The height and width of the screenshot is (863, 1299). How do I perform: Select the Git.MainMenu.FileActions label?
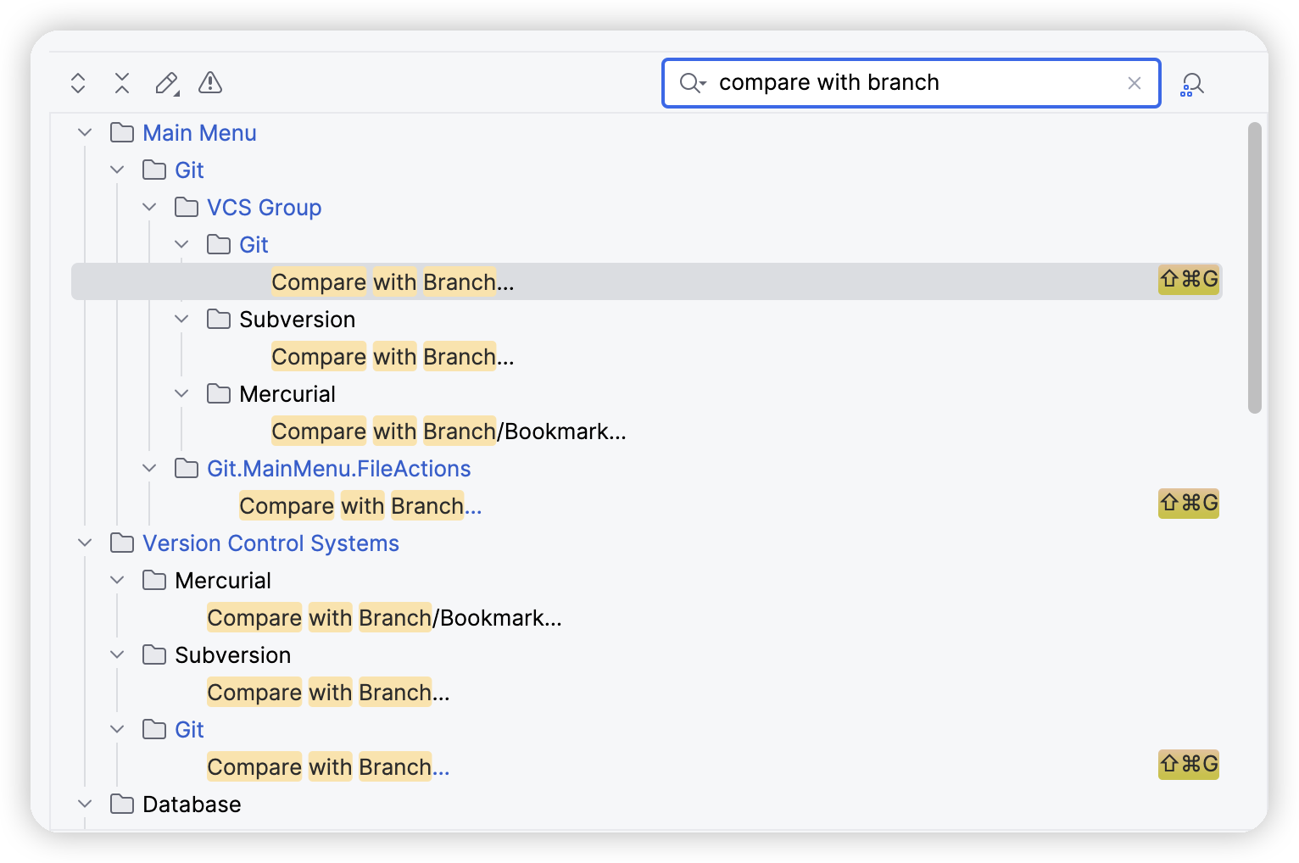tap(339, 469)
